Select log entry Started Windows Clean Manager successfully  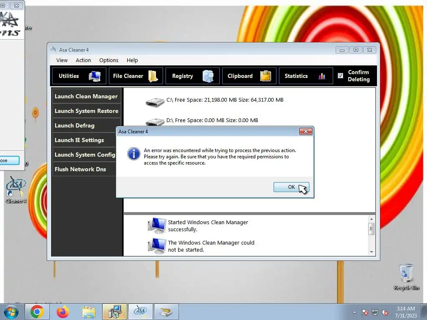[x=208, y=226]
